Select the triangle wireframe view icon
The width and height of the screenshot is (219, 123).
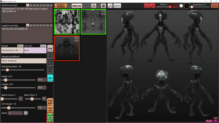tap(110, 6)
